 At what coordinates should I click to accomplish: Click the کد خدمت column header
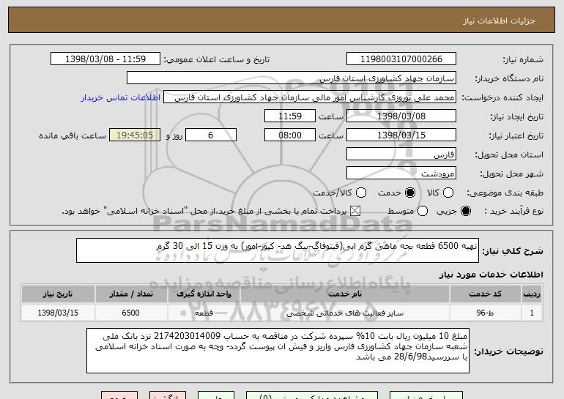tap(485, 294)
